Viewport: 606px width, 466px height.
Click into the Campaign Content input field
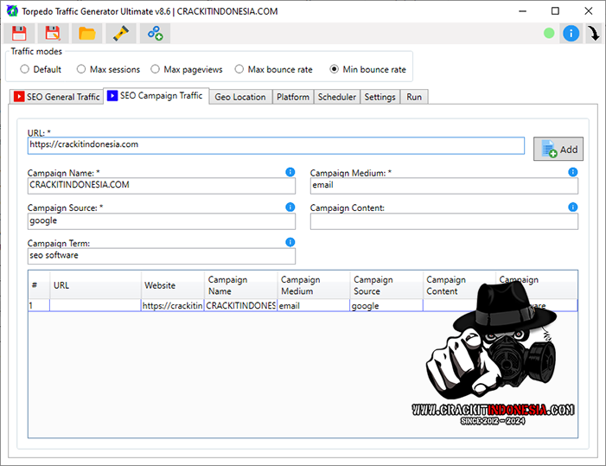(443, 221)
